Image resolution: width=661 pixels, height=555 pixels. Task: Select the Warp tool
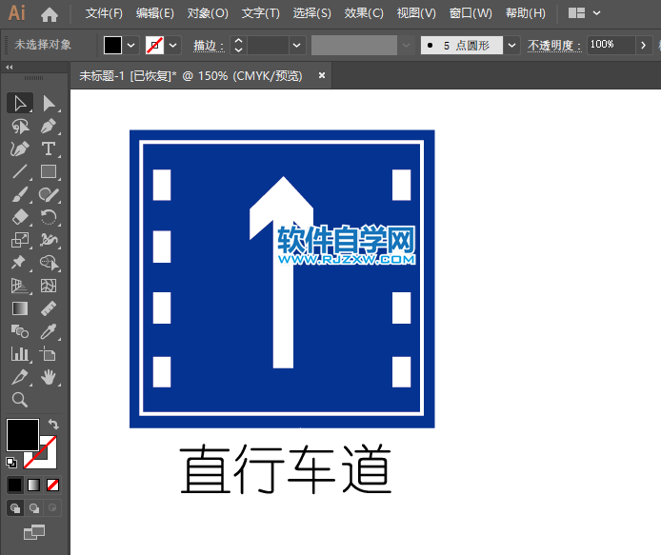click(x=49, y=240)
